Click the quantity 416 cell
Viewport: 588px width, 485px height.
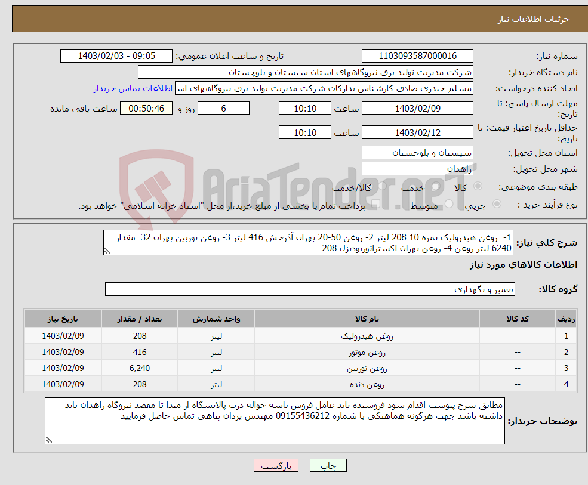tap(140, 353)
